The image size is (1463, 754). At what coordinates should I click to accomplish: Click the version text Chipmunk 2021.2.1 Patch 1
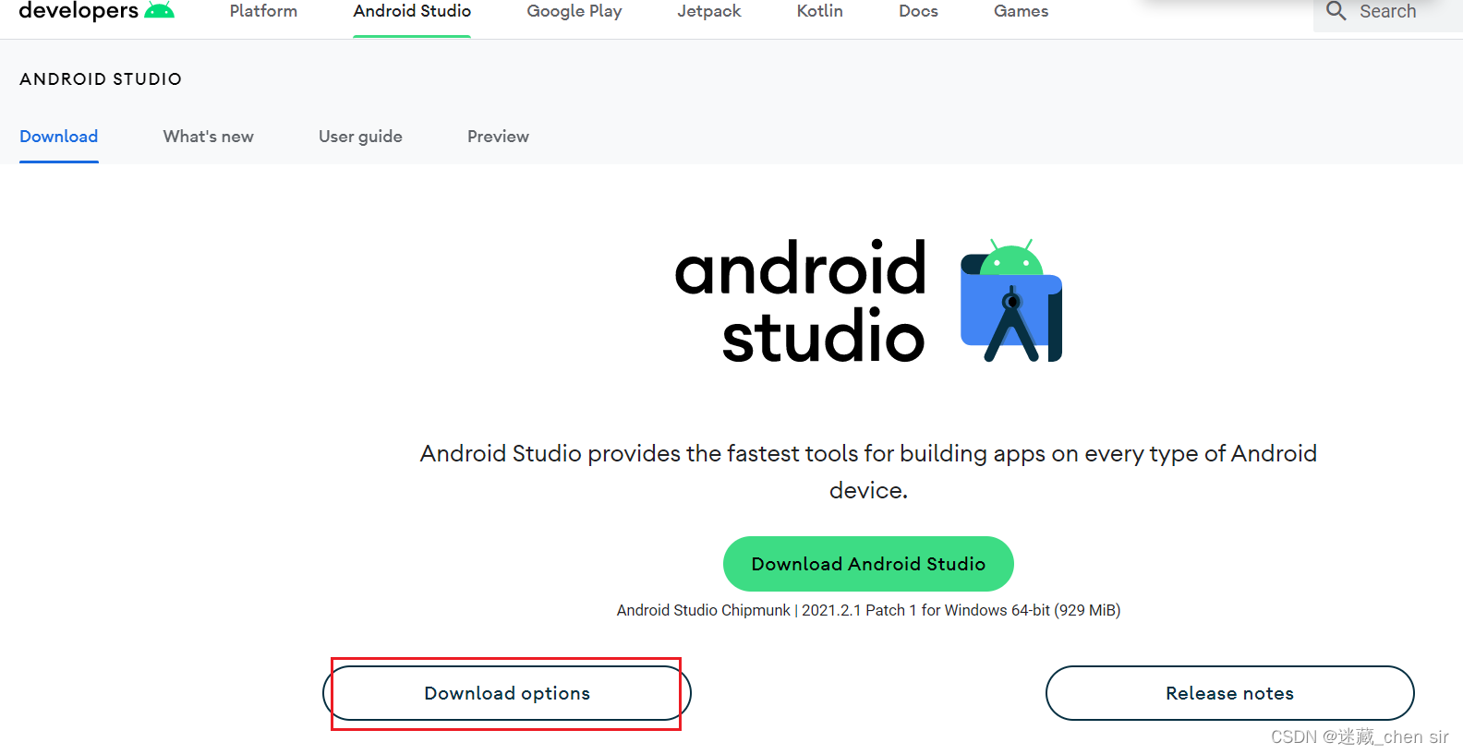point(868,610)
